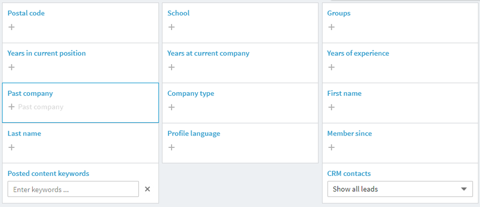Click plus icon under Years at current company
Image resolution: width=480 pixels, height=207 pixels.
tap(172, 67)
